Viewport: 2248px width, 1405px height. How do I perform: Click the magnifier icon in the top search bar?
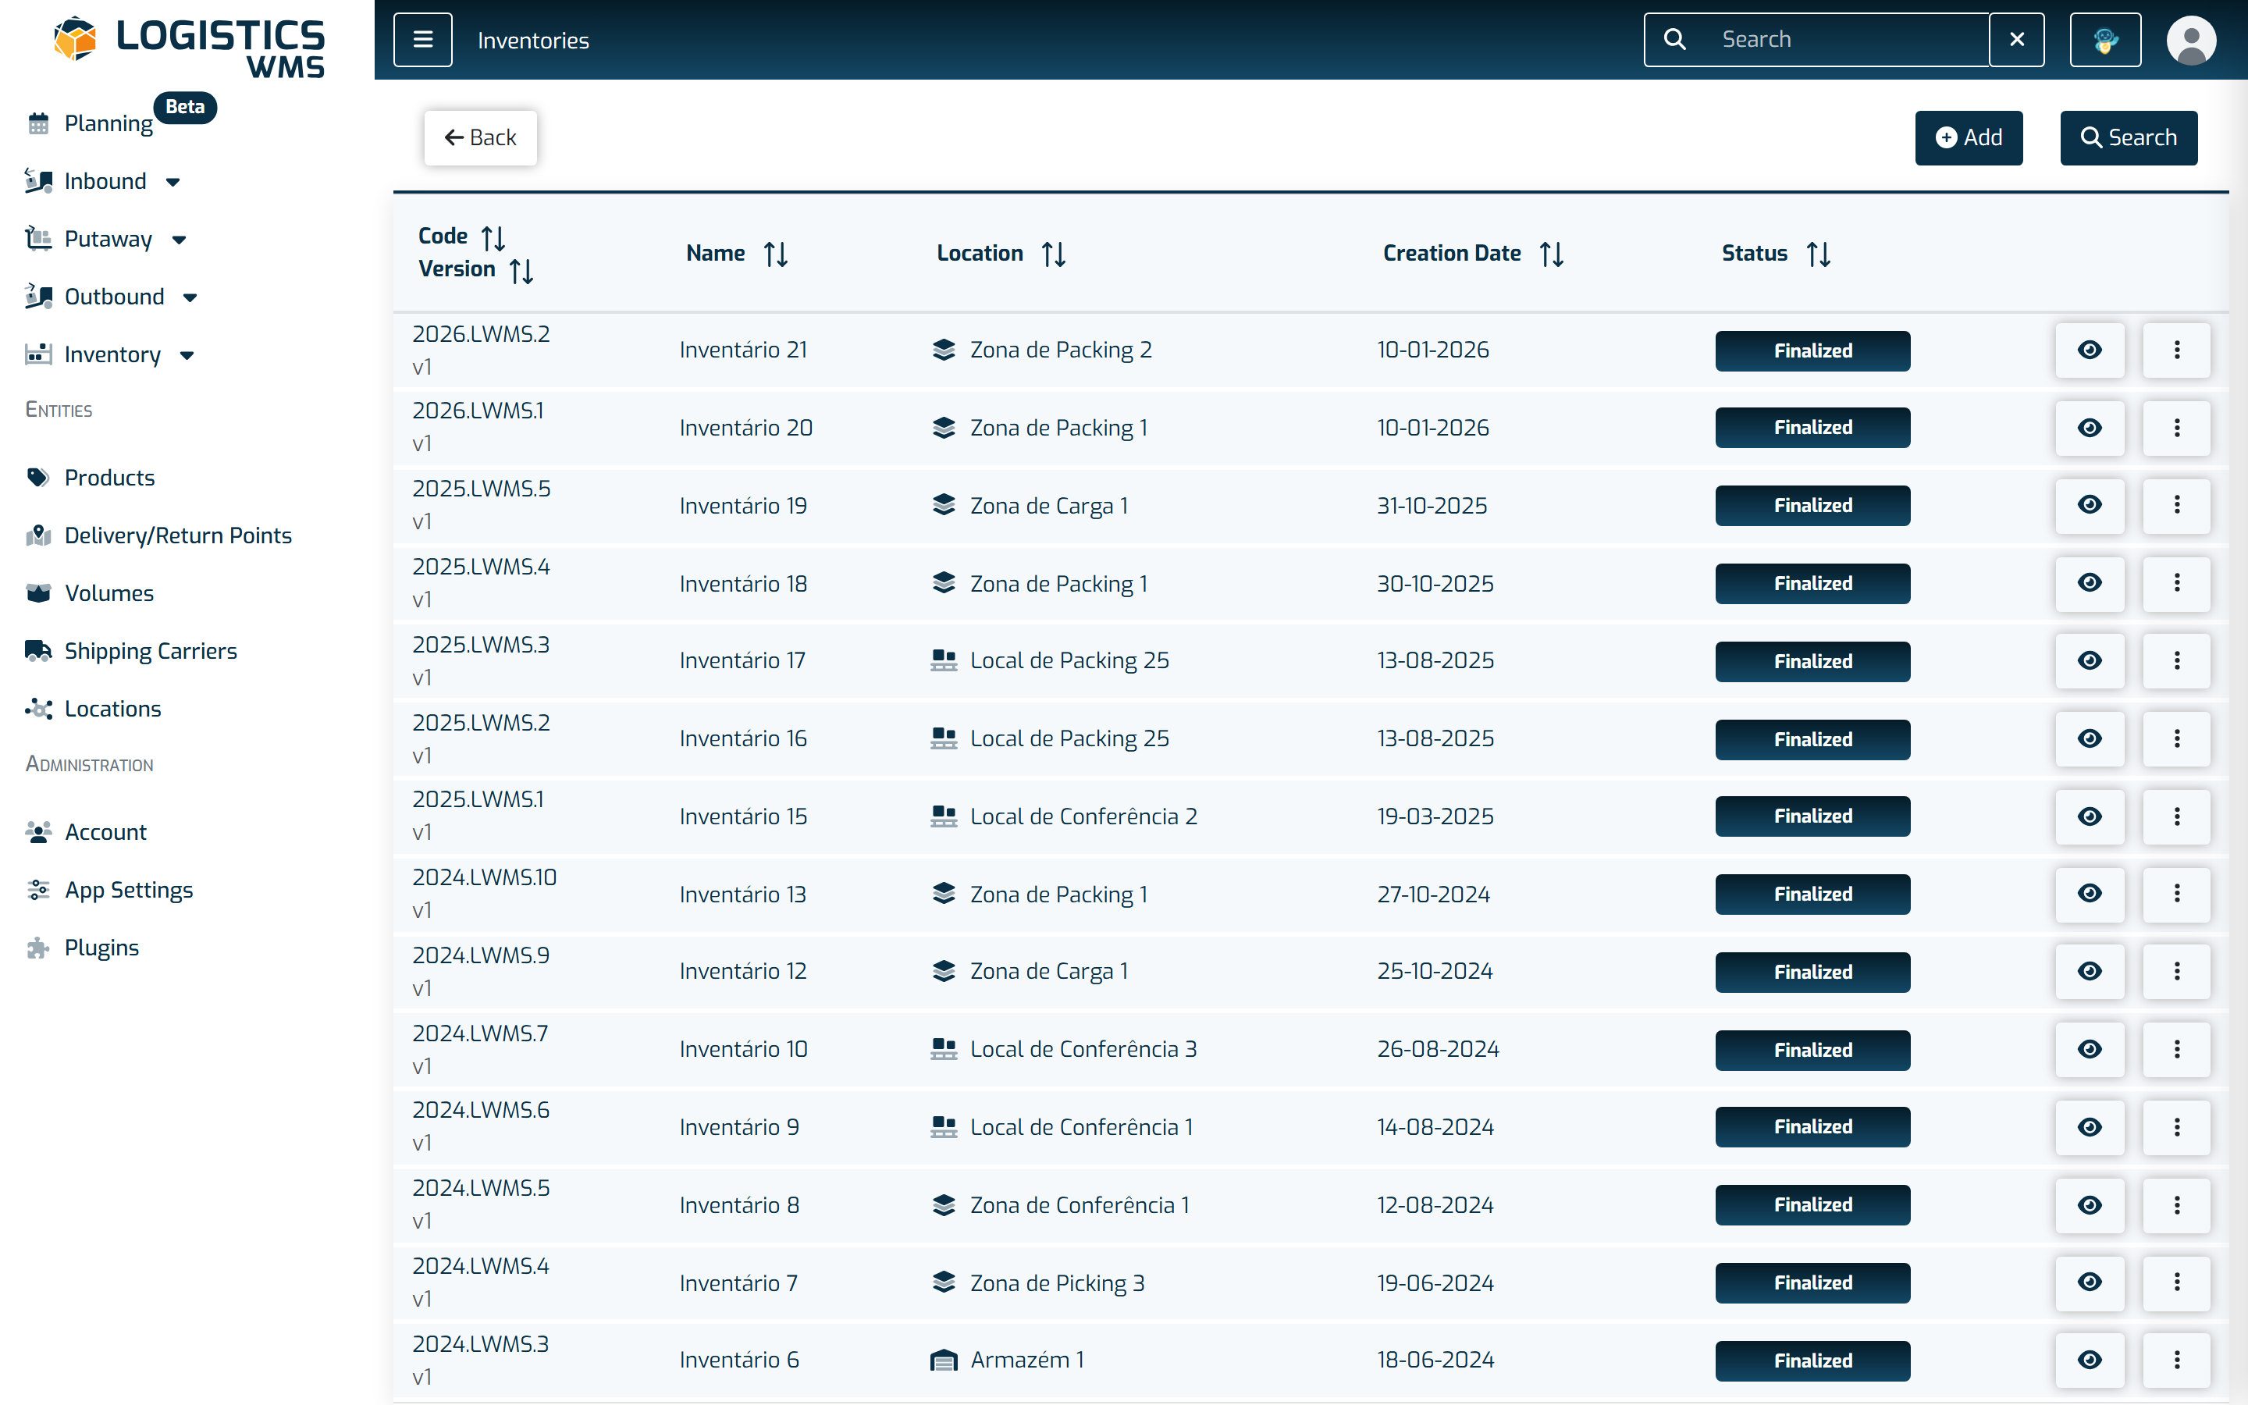tap(1675, 40)
